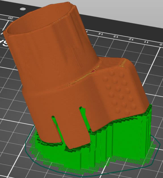Click the red spot at the model's seam

click(x=93, y=71)
